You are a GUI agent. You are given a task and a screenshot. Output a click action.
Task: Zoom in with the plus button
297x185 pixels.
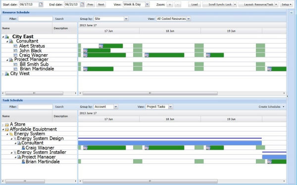coord(170,4)
